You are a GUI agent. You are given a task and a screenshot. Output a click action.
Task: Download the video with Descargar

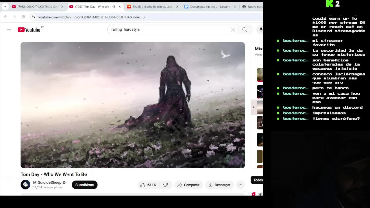click(220, 185)
